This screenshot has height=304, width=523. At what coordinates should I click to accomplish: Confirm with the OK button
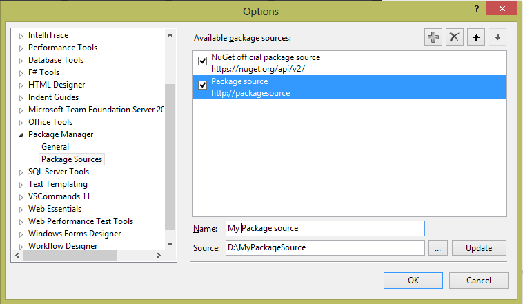413,281
